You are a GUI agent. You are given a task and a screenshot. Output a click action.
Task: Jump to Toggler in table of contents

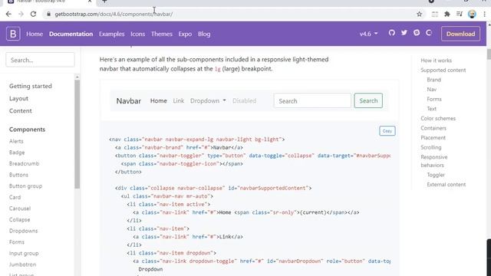(x=436, y=175)
